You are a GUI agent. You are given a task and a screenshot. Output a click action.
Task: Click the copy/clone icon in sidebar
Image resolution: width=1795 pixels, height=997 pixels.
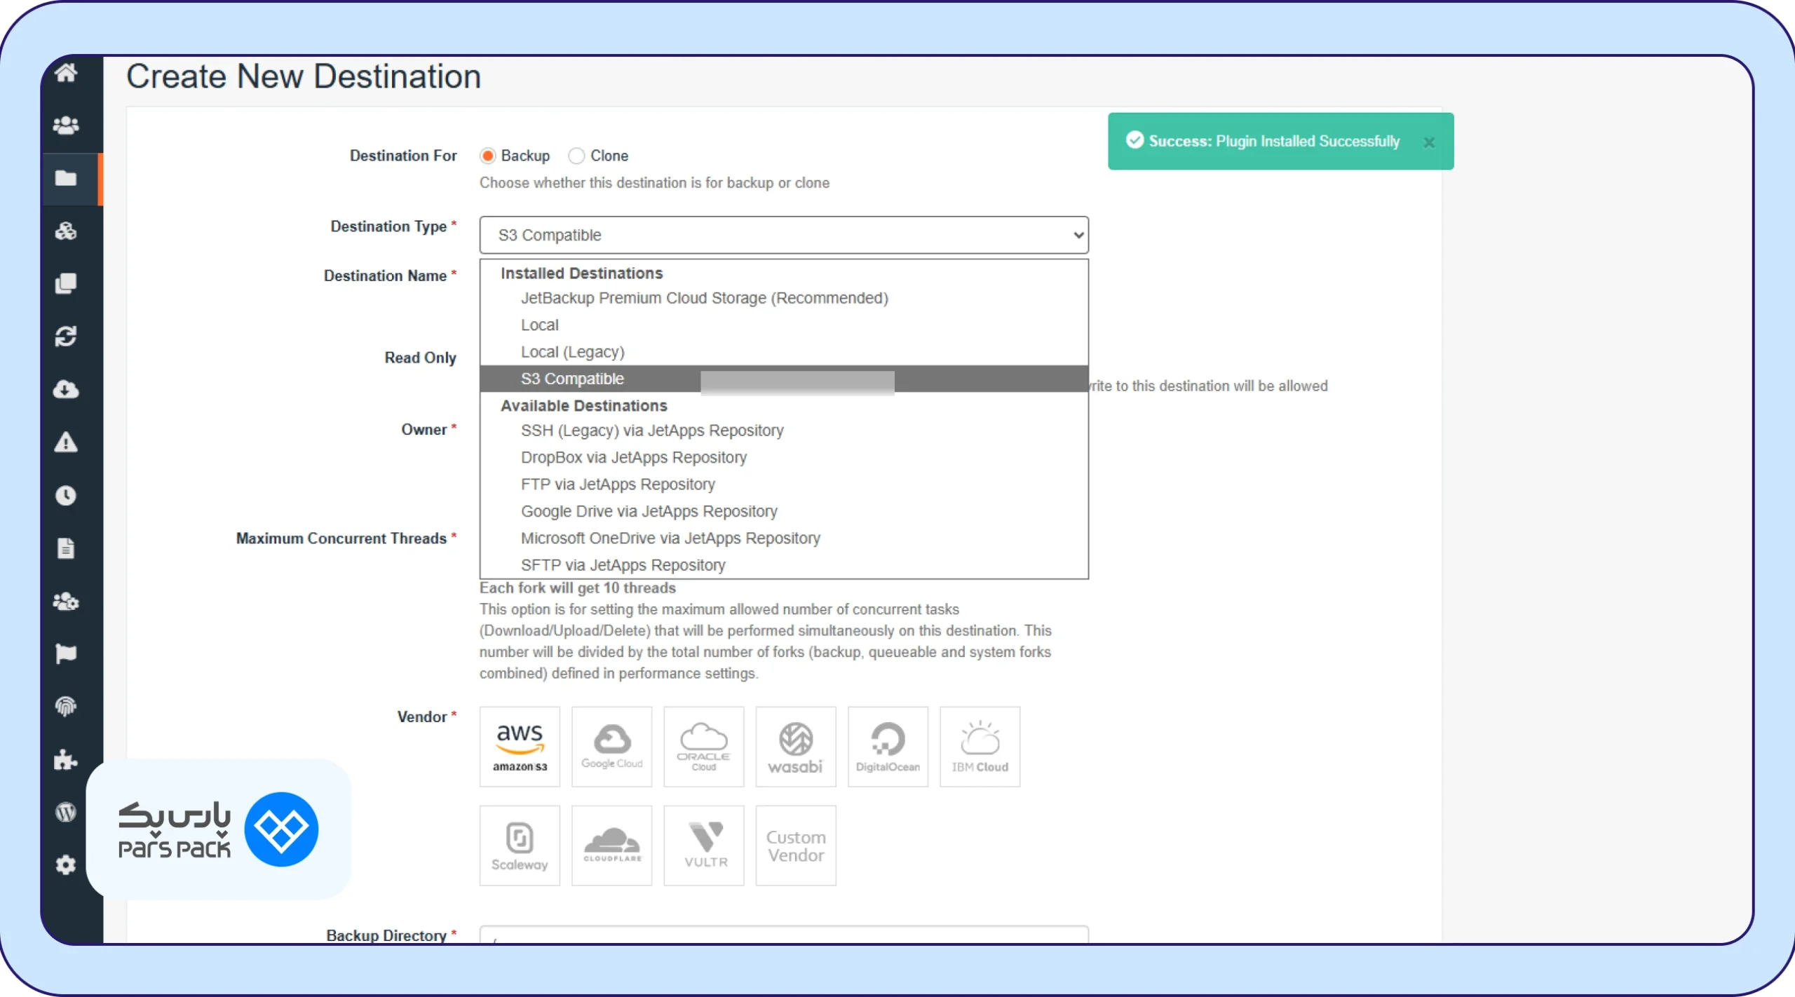(x=66, y=283)
